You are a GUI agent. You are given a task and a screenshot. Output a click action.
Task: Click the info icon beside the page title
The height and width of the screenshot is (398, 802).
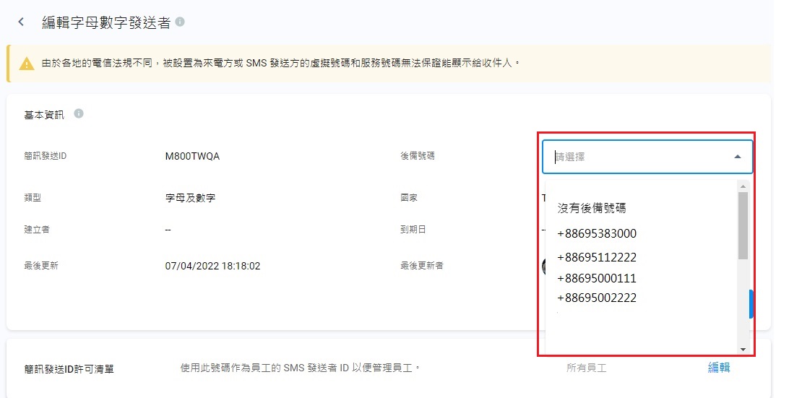tap(180, 22)
